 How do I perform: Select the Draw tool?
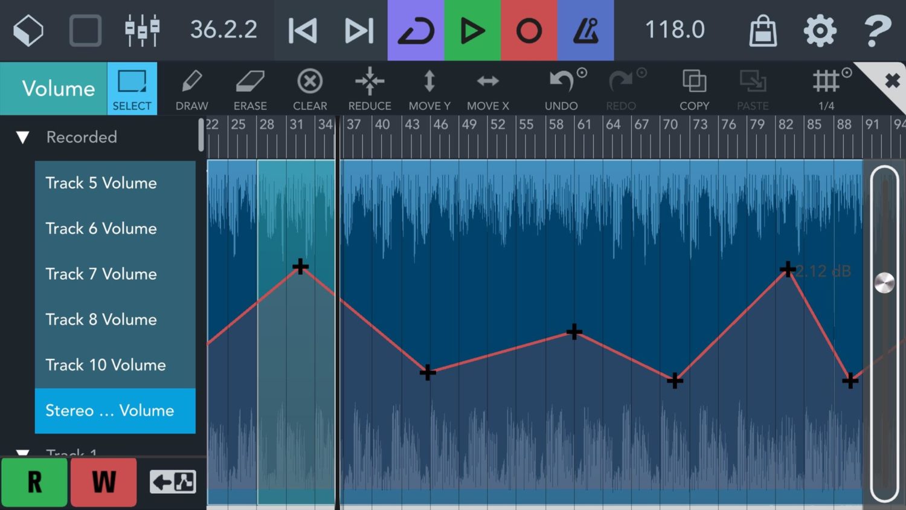coord(191,88)
